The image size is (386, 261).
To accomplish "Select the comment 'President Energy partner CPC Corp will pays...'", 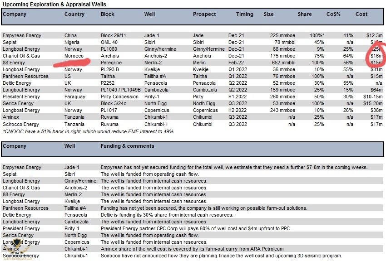I will point(196,228).
